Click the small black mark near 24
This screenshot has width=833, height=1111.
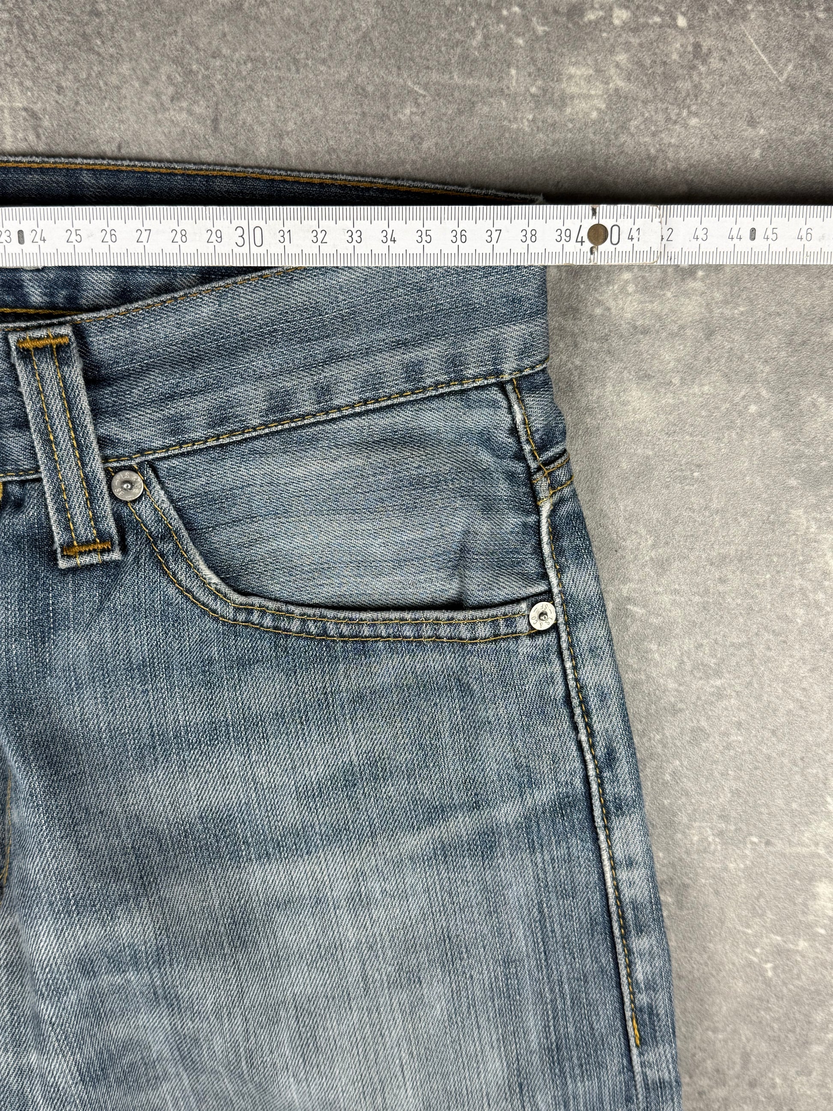[21, 237]
